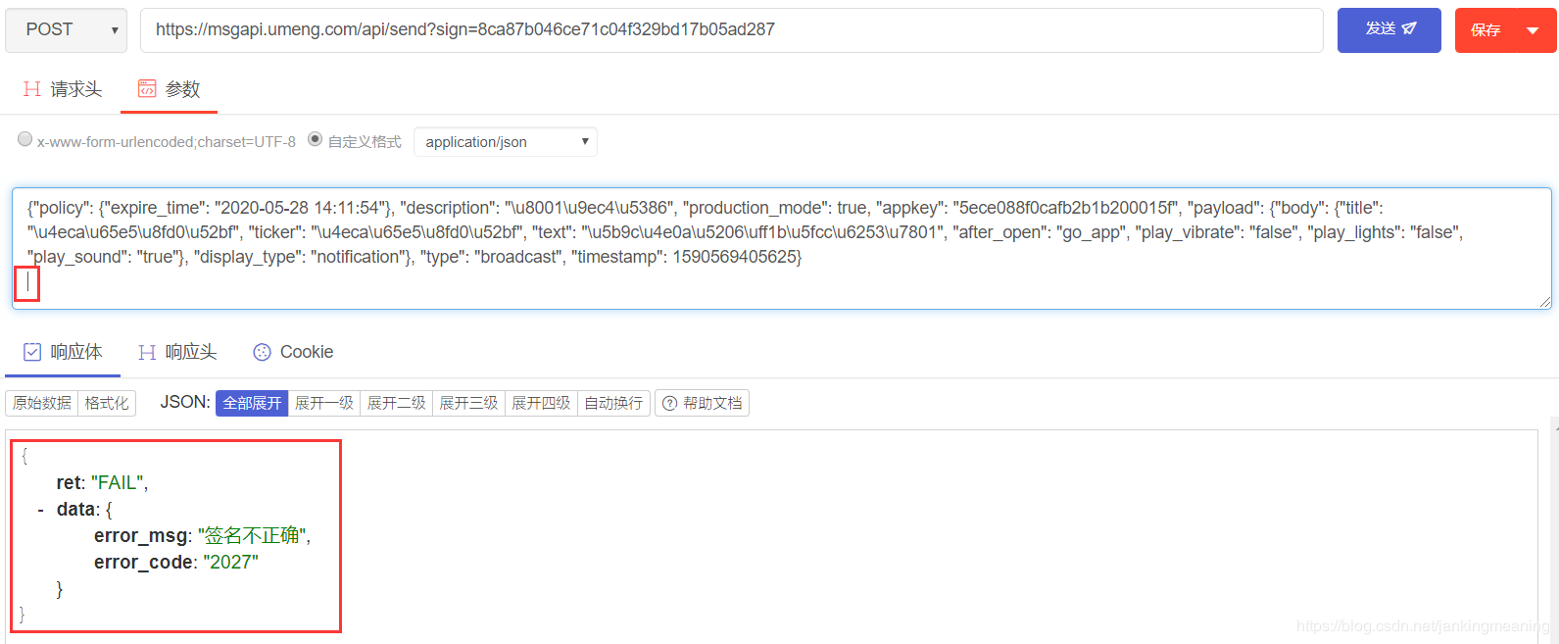Switch to the 响应头 tab
The image size is (1559, 644).
point(177,352)
